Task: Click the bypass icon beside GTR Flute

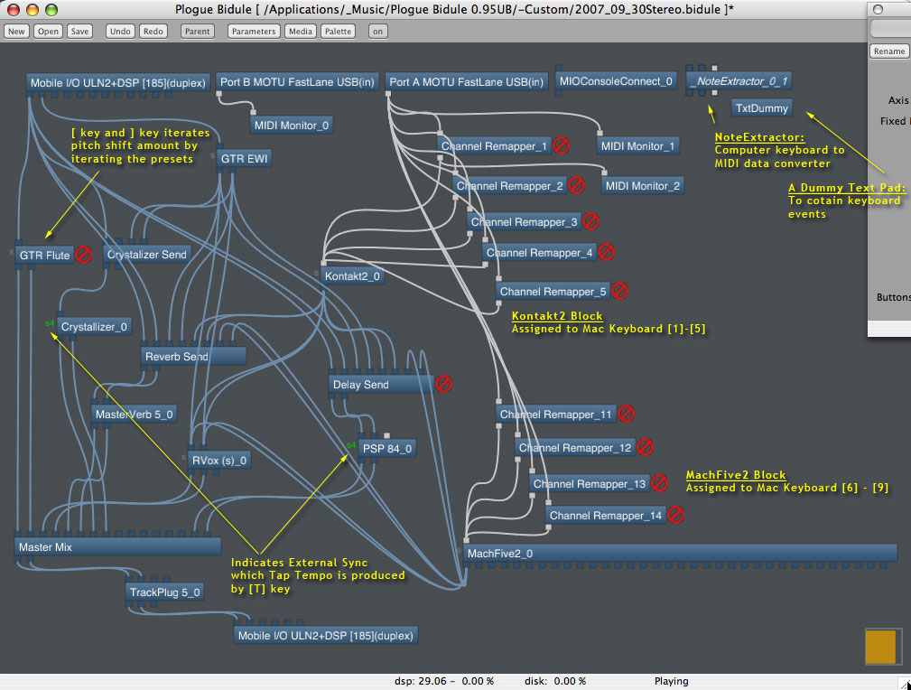Action: point(84,255)
